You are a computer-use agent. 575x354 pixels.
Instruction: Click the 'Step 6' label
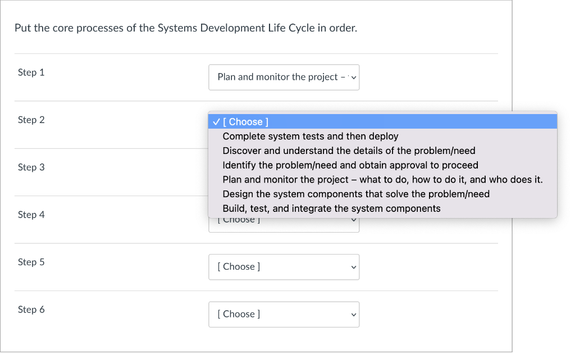click(x=31, y=309)
